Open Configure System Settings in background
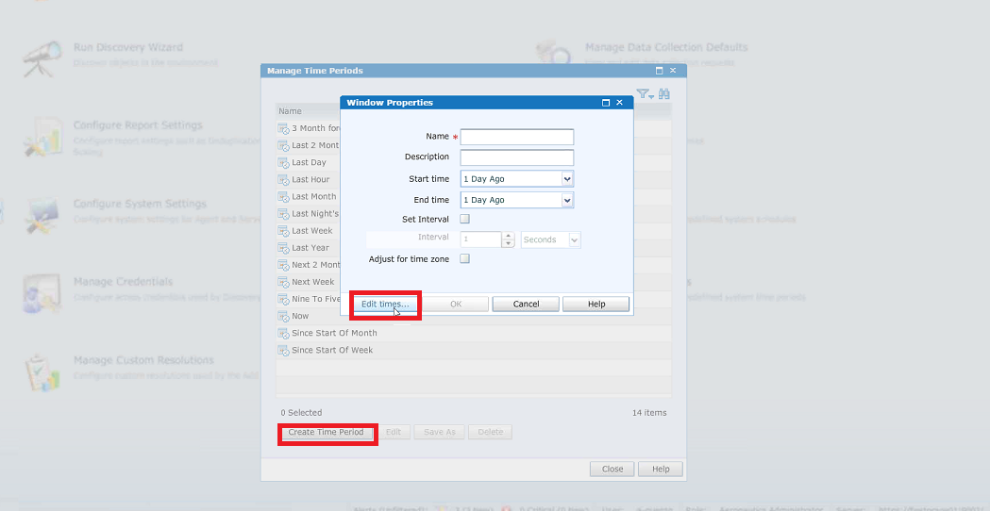990x511 pixels. [140, 204]
